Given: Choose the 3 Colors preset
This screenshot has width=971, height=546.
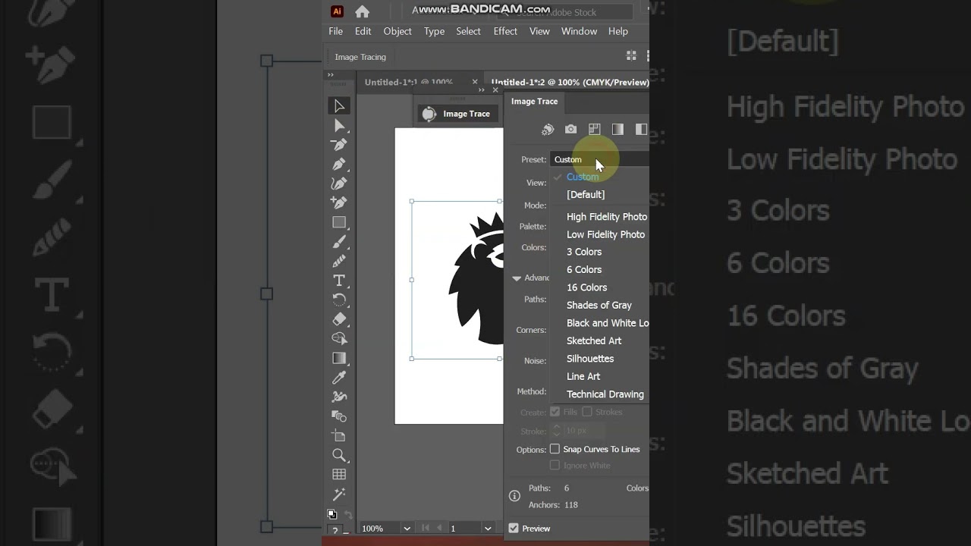Looking at the screenshot, I should tap(584, 252).
